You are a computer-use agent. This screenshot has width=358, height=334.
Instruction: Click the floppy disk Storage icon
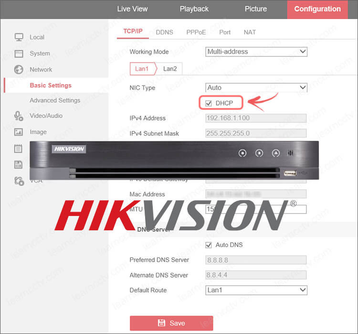19,164
